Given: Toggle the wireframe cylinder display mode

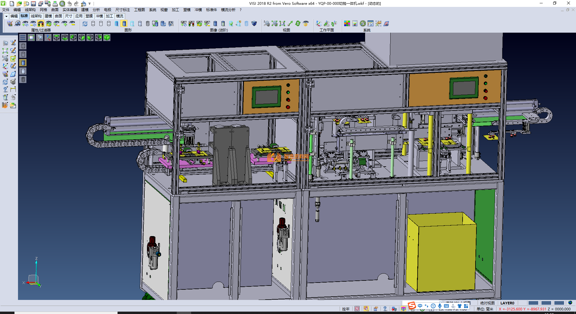Looking at the screenshot, I should point(93,23).
